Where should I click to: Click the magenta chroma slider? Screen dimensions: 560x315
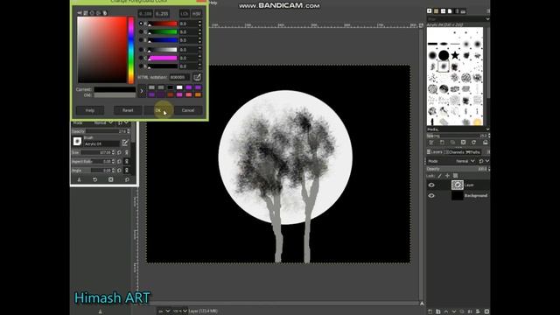[x=163, y=58]
